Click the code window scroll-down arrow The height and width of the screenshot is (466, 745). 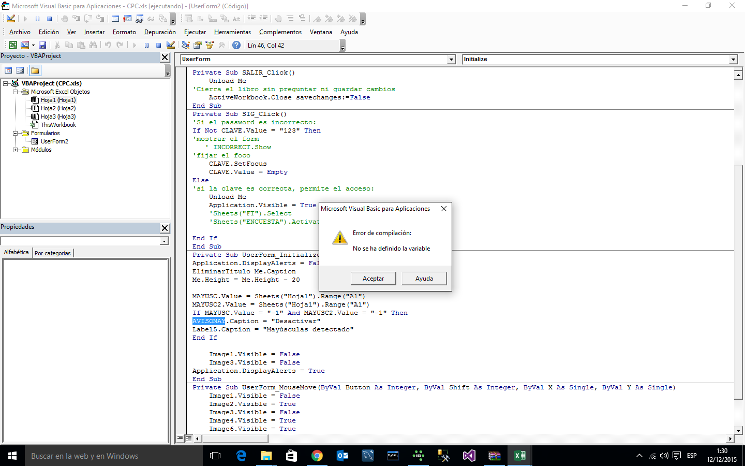pos(738,430)
